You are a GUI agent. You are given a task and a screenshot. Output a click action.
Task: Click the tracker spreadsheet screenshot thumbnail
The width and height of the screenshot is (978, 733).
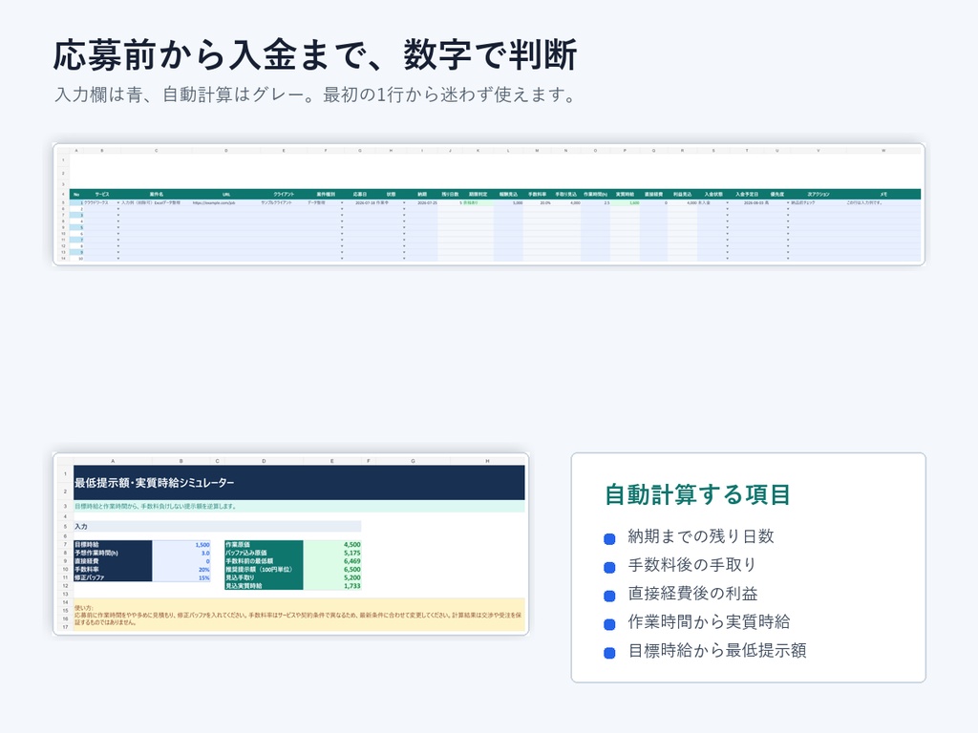pyautogui.click(x=489, y=204)
